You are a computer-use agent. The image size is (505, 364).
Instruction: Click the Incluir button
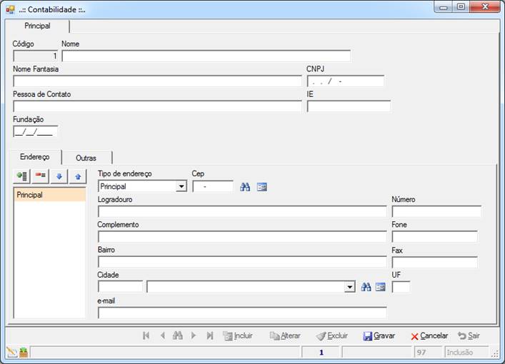coord(238,335)
